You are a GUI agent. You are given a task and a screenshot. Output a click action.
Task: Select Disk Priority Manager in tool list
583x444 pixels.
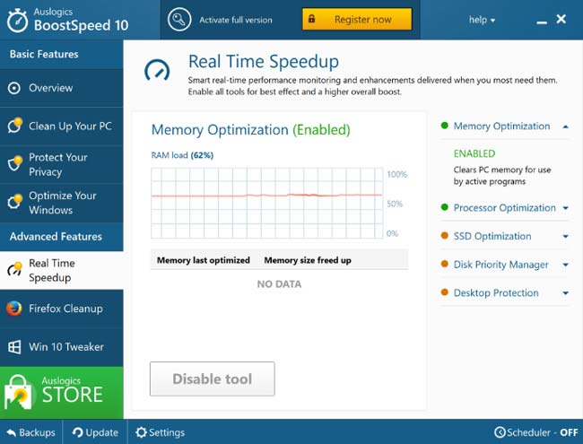500,265
